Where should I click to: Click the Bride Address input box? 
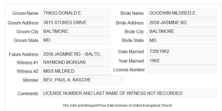[182, 22]
